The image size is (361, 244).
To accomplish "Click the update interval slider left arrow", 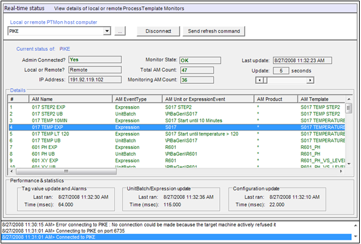I will (x=259, y=80).
